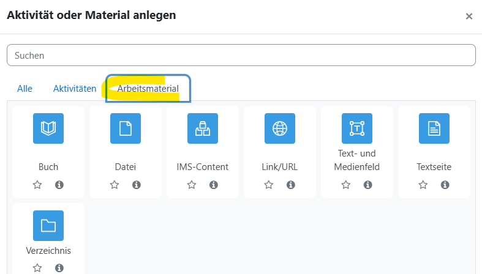Choose the Verzeichnis folder icon
This screenshot has height=274, width=482.
(x=48, y=226)
